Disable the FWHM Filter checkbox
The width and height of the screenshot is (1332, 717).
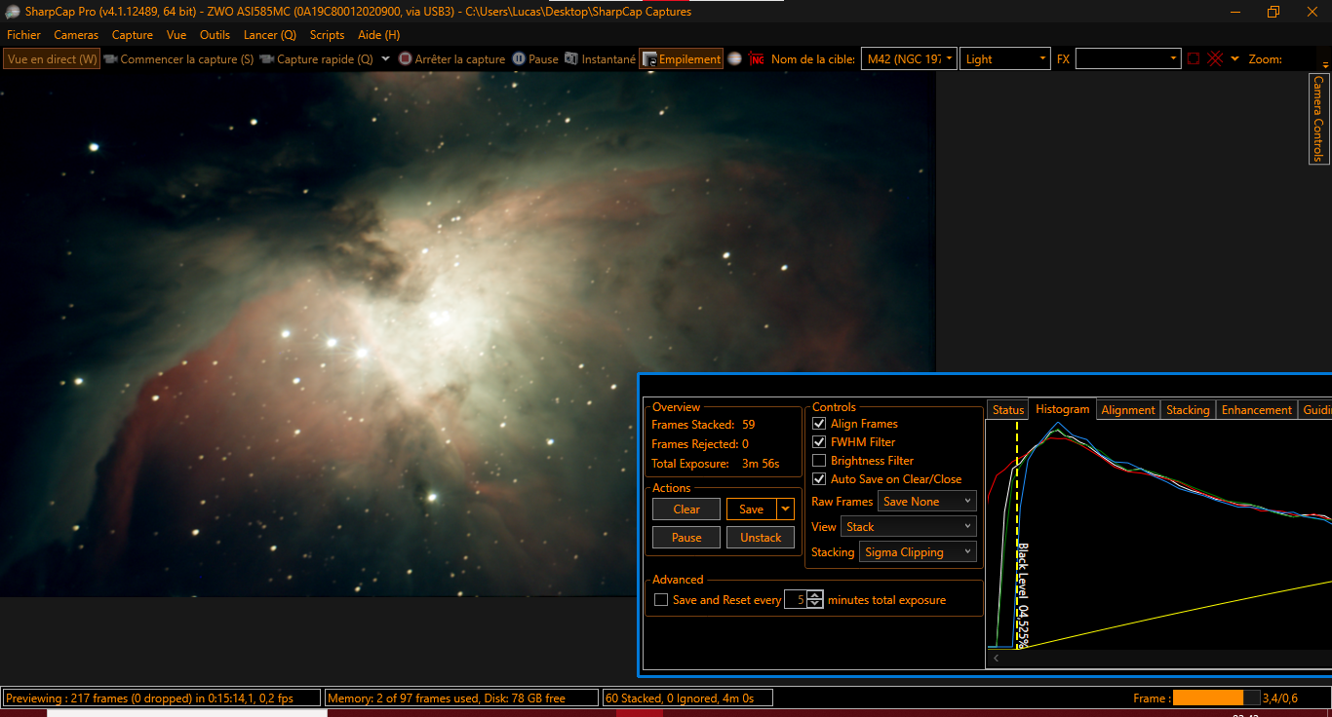(x=819, y=442)
